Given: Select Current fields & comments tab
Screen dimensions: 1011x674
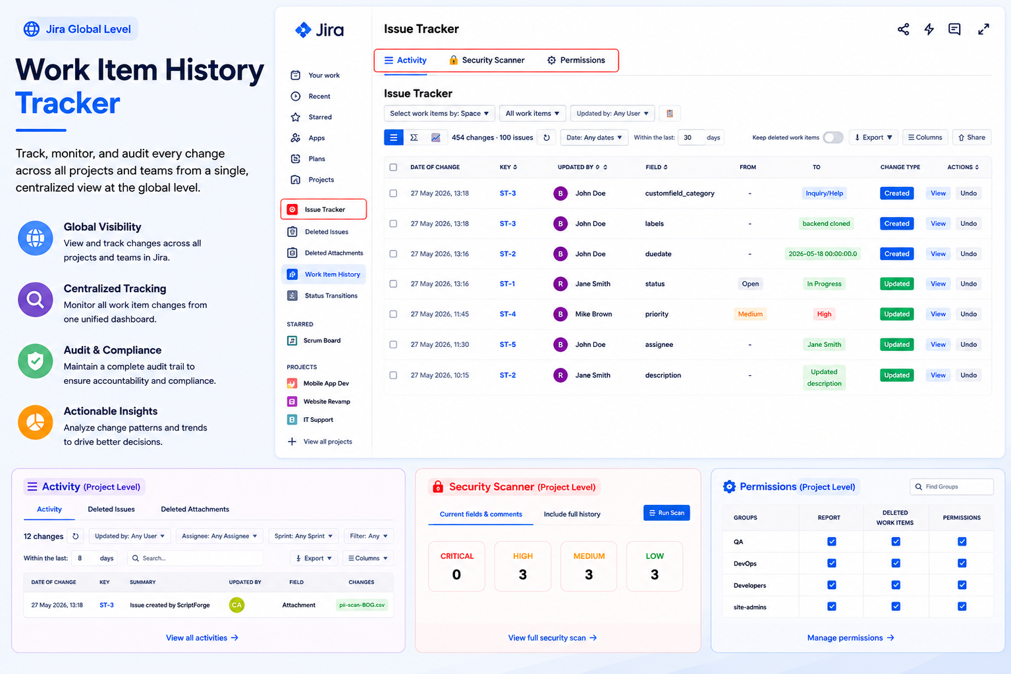Looking at the screenshot, I should (x=481, y=514).
